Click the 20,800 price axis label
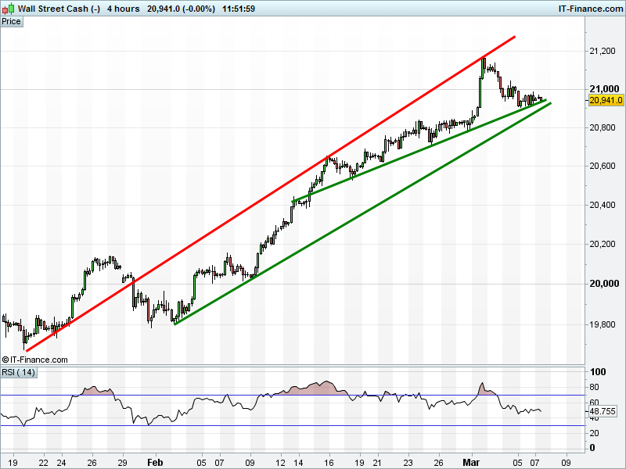Viewport: 626px width, 469px height. [x=603, y=127]
